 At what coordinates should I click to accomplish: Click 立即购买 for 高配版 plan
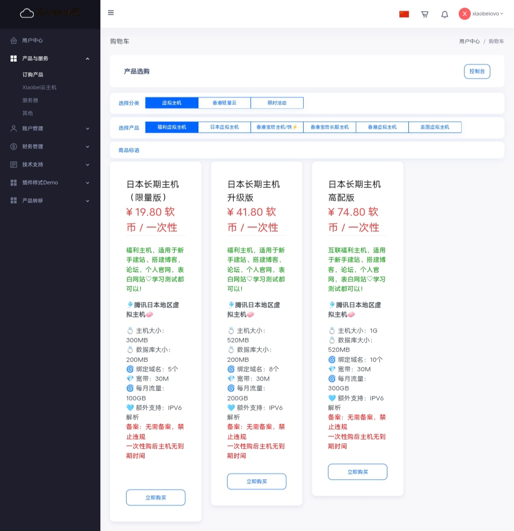tap(358, 472)
